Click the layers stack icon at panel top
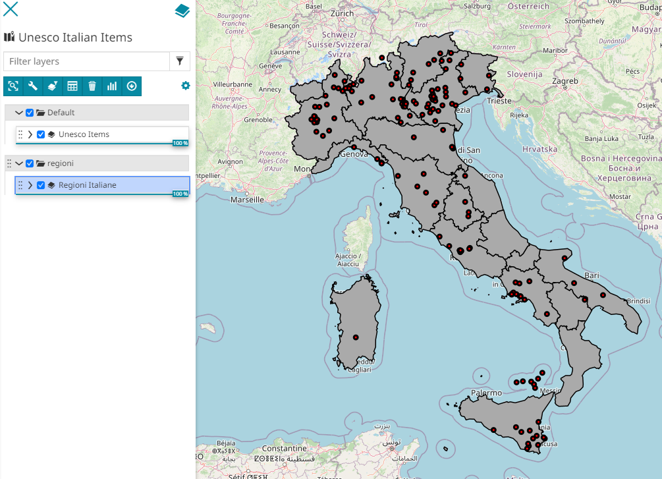 coord(182,11)
